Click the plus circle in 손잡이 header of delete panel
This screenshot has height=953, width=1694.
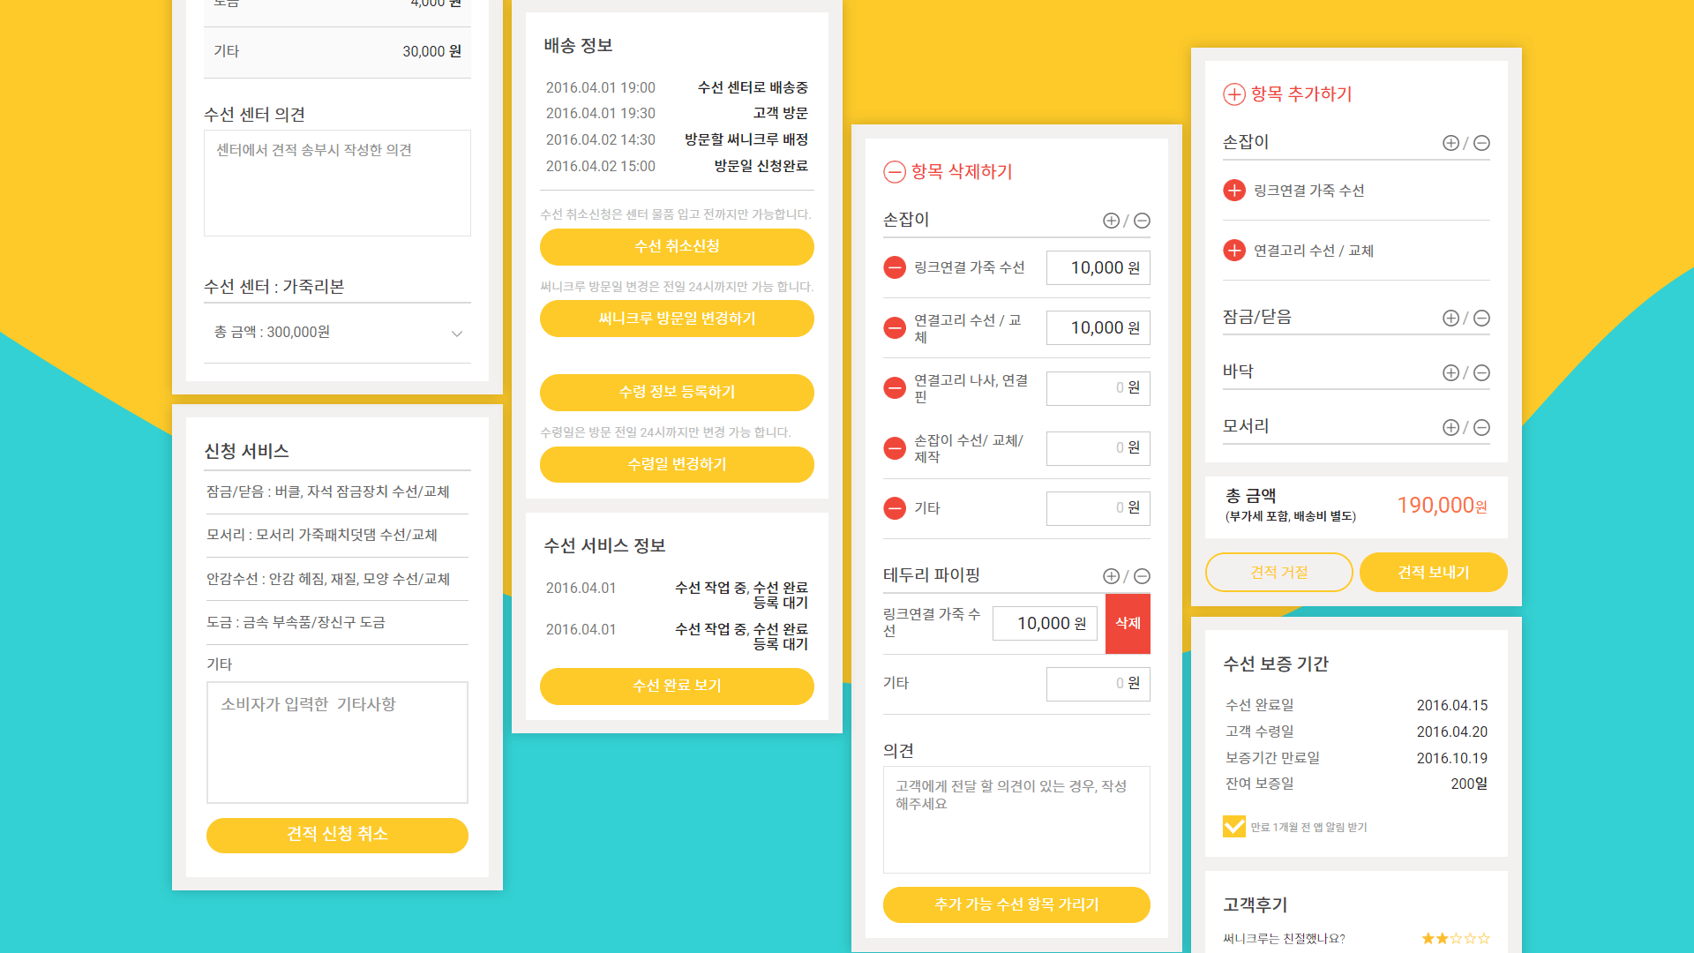pyautogui.click(x=1111, y=221)
